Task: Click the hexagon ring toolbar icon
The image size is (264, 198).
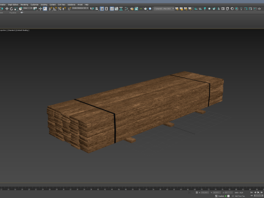Action: click(x=232, y=9)
